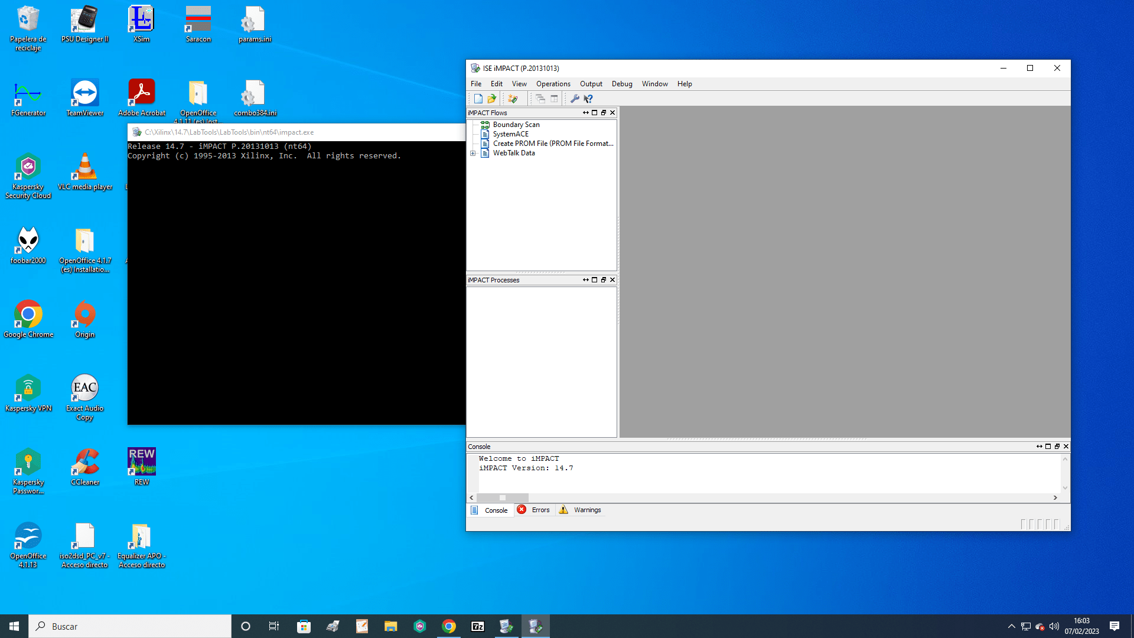Image resolution: width=1134 pixels, height=638 pixels.
Task: Click console scrollbar right arrow
Action: (1055, 498)
